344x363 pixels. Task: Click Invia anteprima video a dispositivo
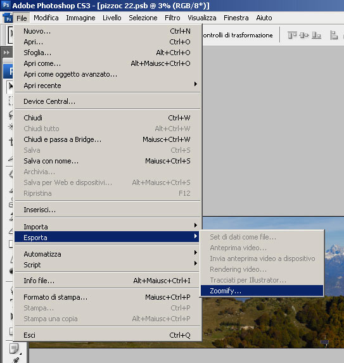(x=262, y=258)
